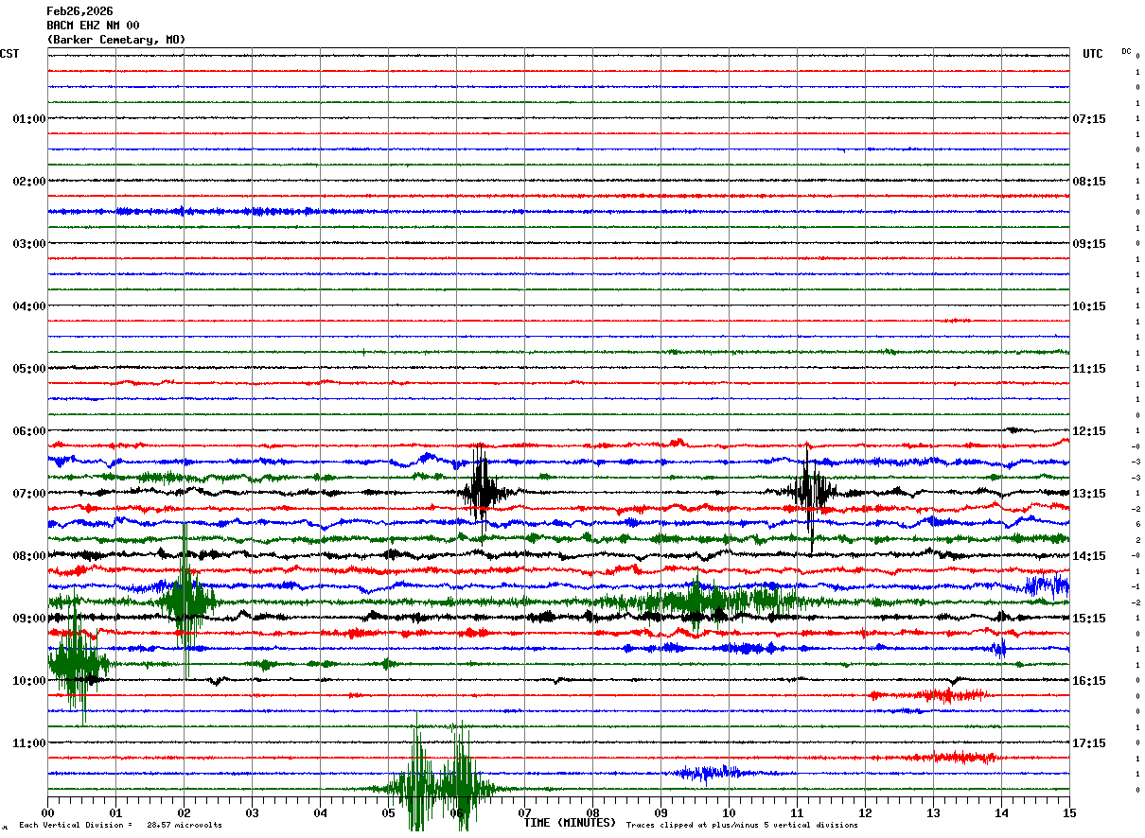1145x838 pixels.
Task: Click the TIME (MINUTES) axis title
Action: point(570,823)
